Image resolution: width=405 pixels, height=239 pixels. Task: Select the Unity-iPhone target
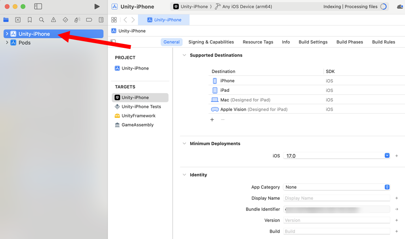point(140,97)
